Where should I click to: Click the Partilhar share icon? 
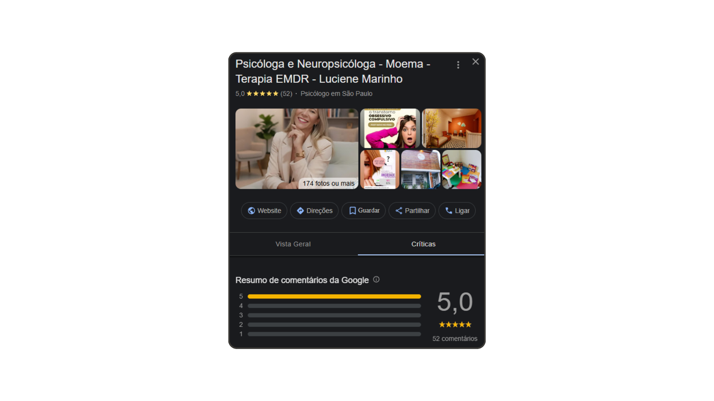click(399, 211)
